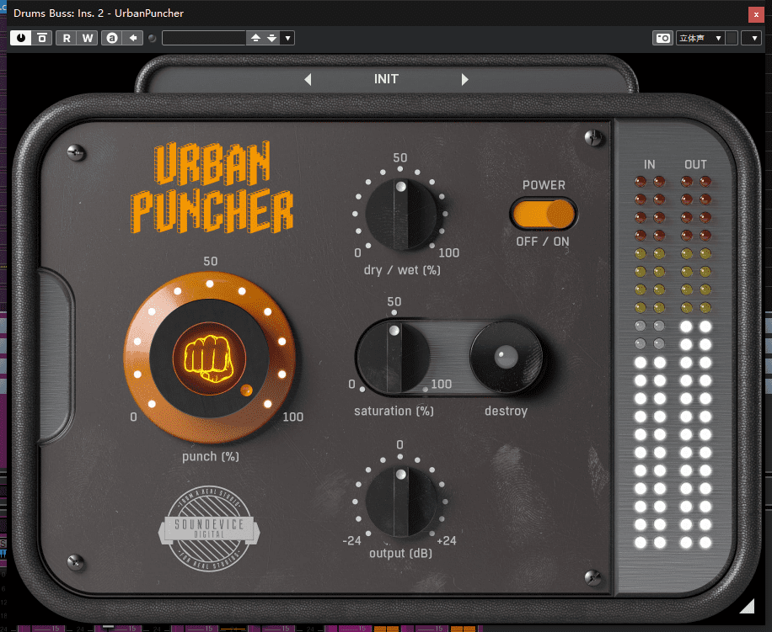Switch the POWER OFF / ON toggle

coord(544,215)
